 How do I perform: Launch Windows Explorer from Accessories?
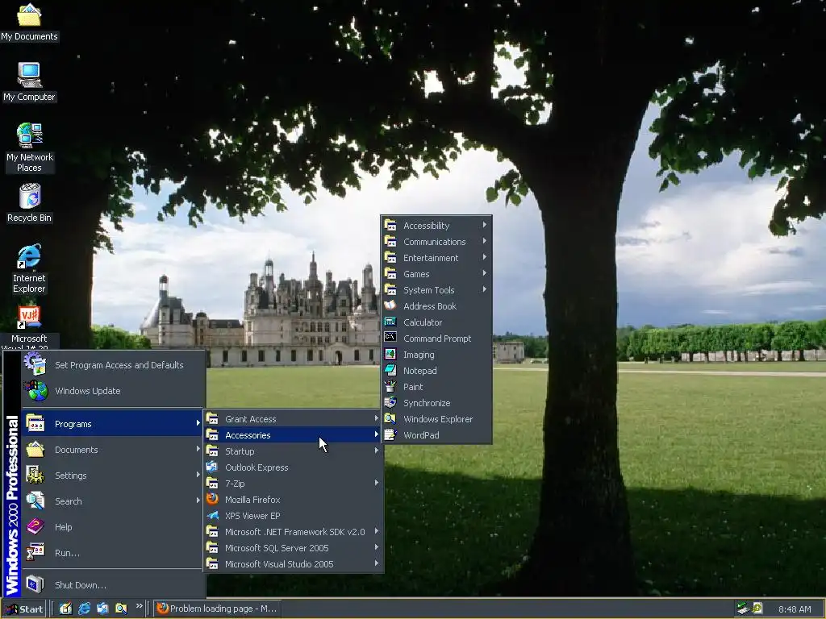click(436, 419)
